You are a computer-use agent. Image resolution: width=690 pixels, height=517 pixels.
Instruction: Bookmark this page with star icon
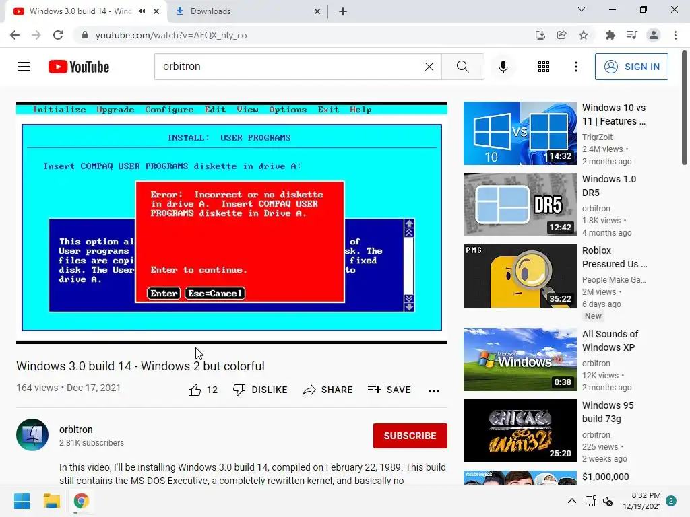pyautogui.click(x=584, y=35)
